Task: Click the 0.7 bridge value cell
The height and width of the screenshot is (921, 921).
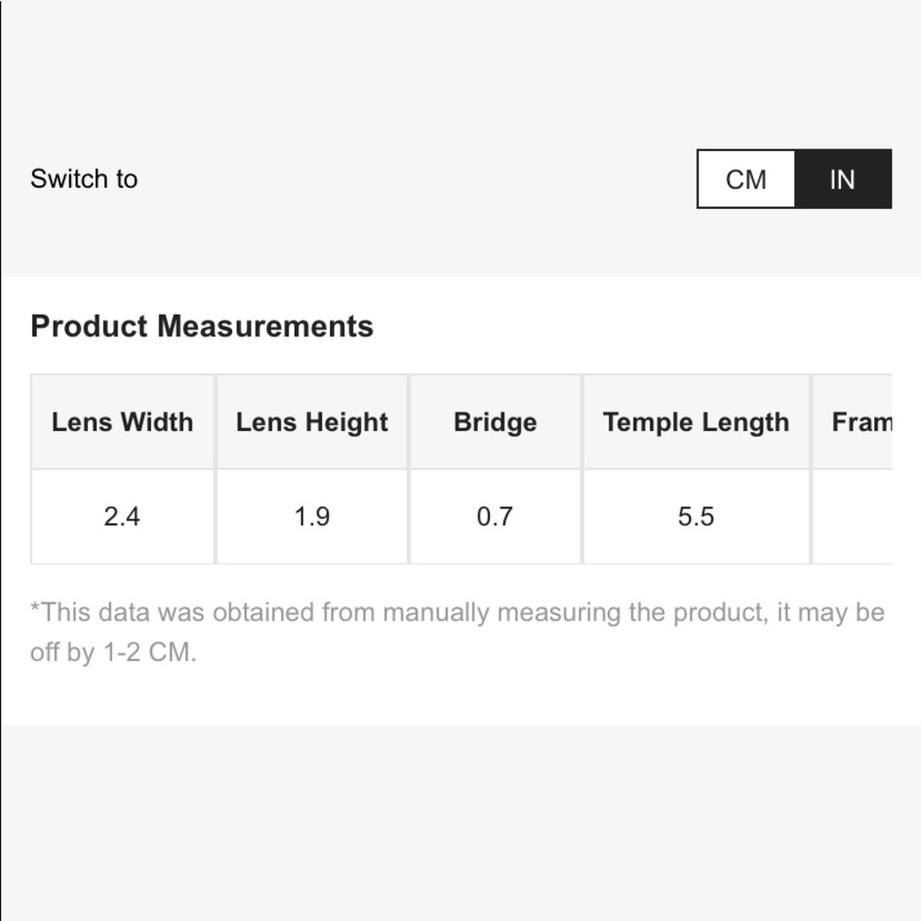Action: [495, 517]
